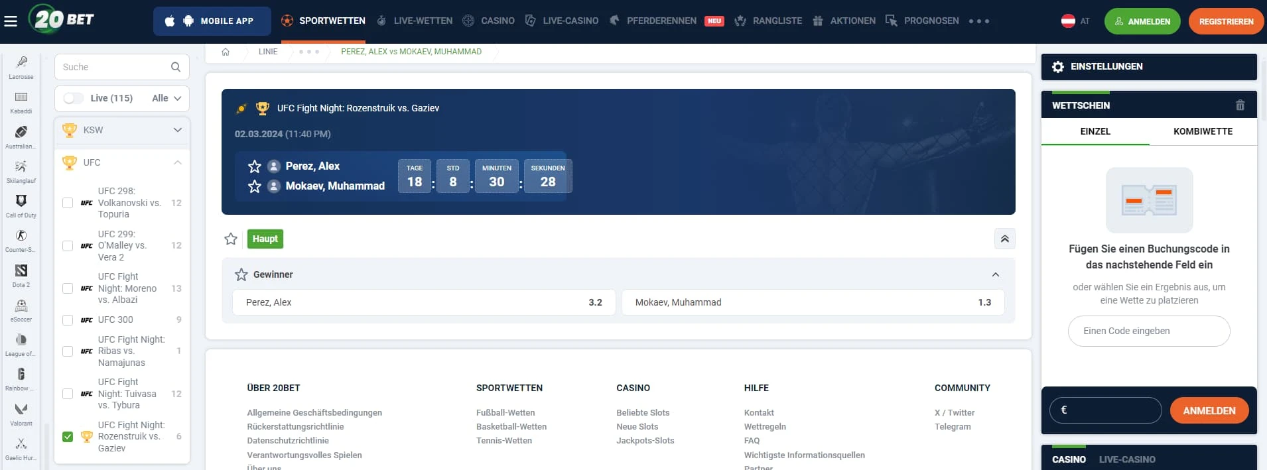Check UFC Fight Night Ribas vs. Namajunas
The width and height of the screenshot is (1267, 470).
click(x=68, y=351)
